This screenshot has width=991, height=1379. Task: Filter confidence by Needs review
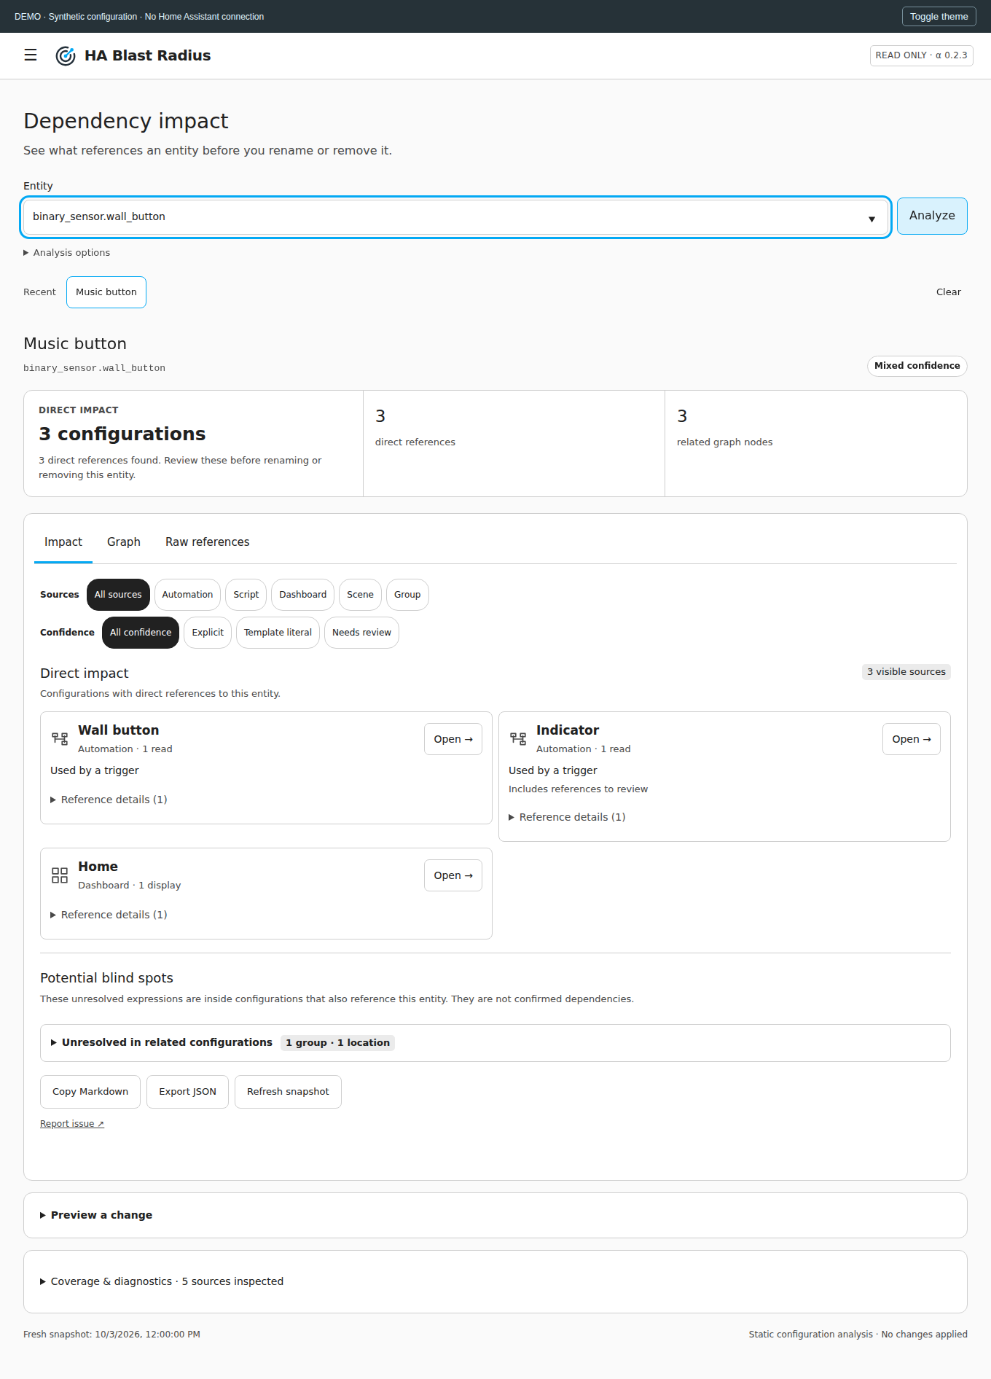(361, 633)
